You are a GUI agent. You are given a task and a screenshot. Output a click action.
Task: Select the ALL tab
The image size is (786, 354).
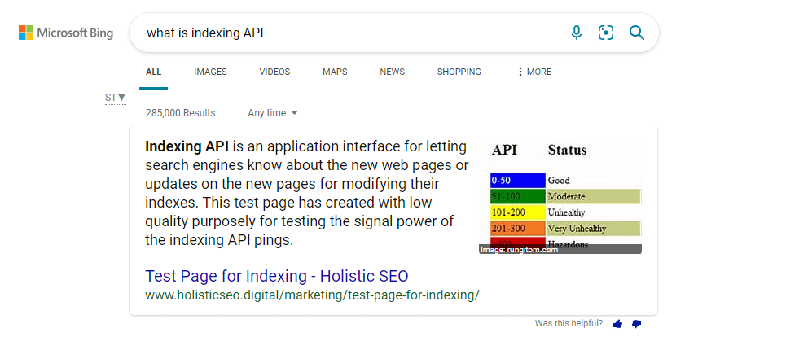(x=153, y=72)
